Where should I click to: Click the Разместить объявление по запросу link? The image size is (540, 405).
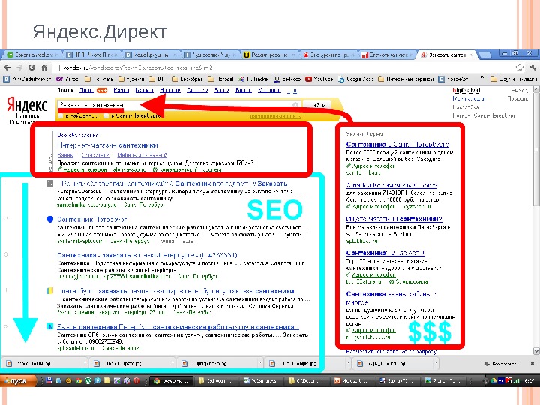coord(391,351)
